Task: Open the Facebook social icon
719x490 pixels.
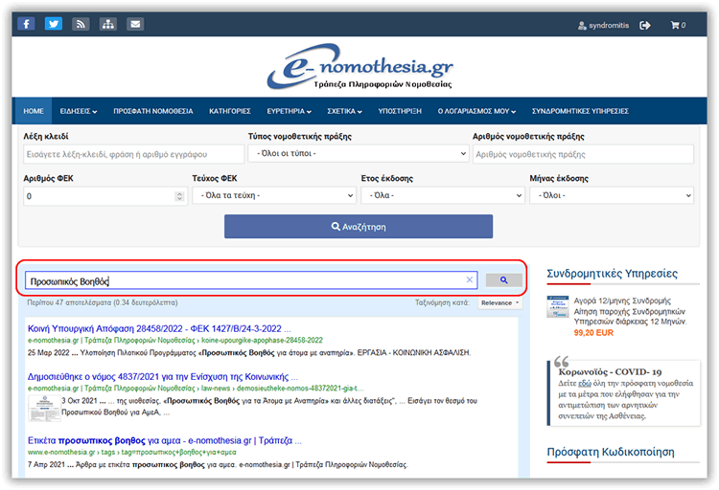Action: pyautogui.click(x=27, y=24)
